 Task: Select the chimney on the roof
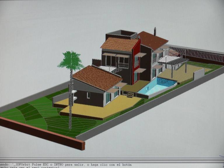(x=155, y=31)
